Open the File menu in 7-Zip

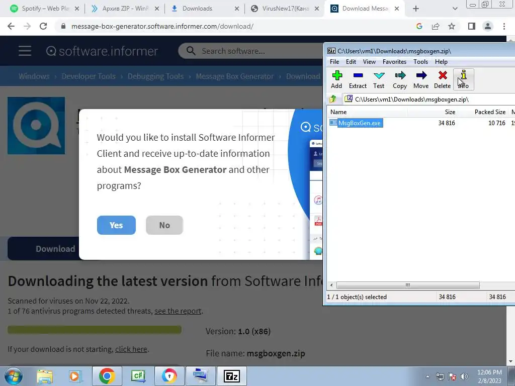[x=334, y=62]
